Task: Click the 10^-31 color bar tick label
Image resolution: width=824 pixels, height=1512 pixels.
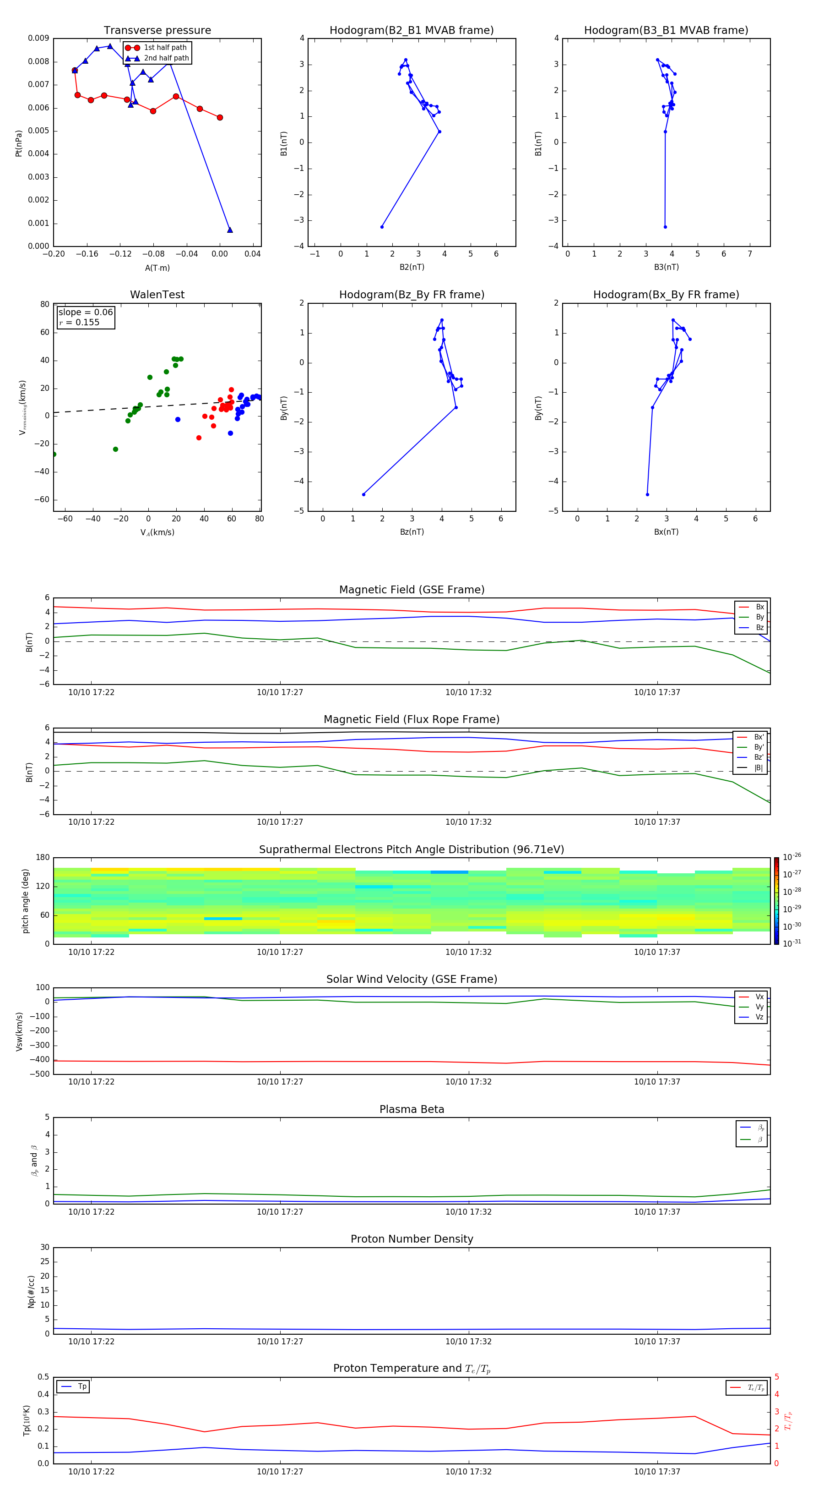Action: [x=792, y=943]
